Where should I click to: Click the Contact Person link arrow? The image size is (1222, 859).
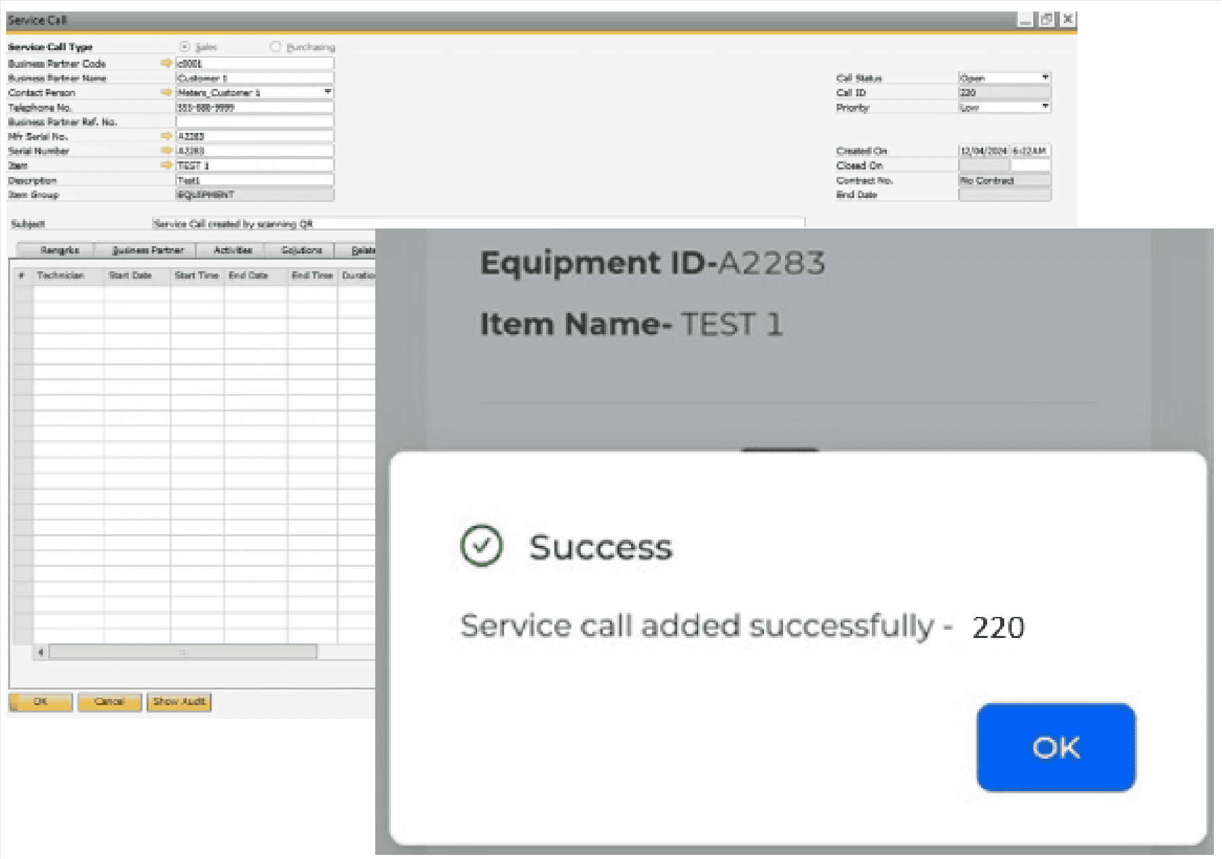pyautogui.click(x=166, y=92)
